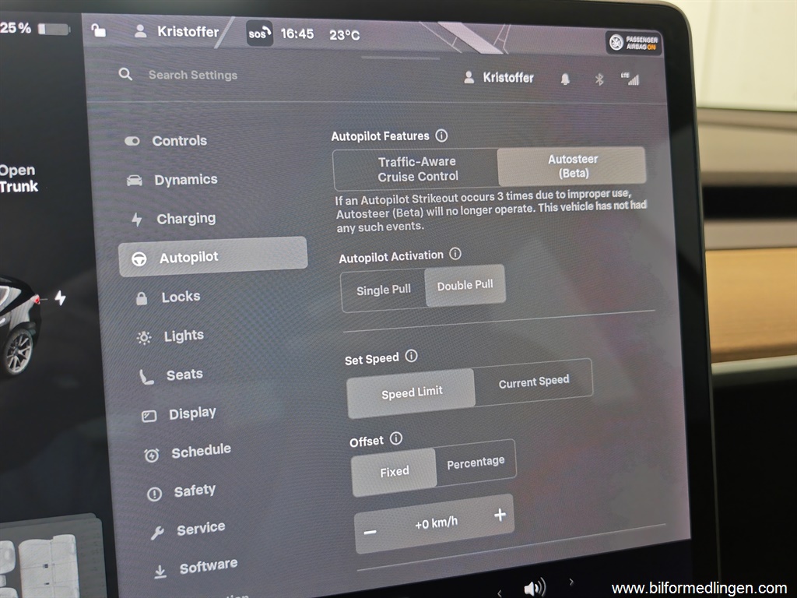Viewport: 797px width, 598px height.
Task: Tap the +0 km/h offset value
Action: tap(436, 522)
